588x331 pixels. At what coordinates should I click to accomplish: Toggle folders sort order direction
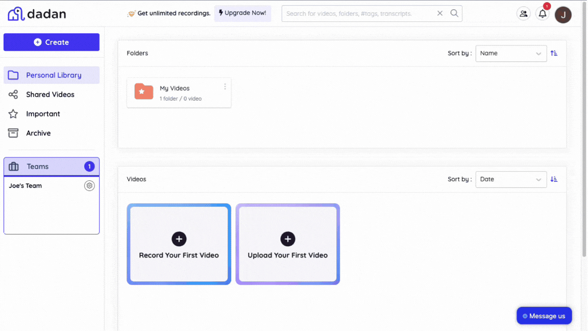[x=554, y=53]
